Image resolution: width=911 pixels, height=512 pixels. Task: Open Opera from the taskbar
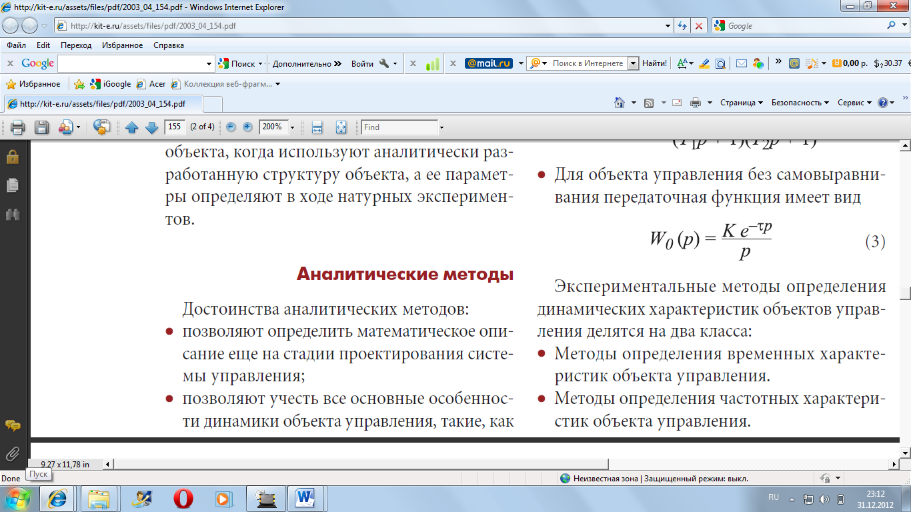(184, 497)
